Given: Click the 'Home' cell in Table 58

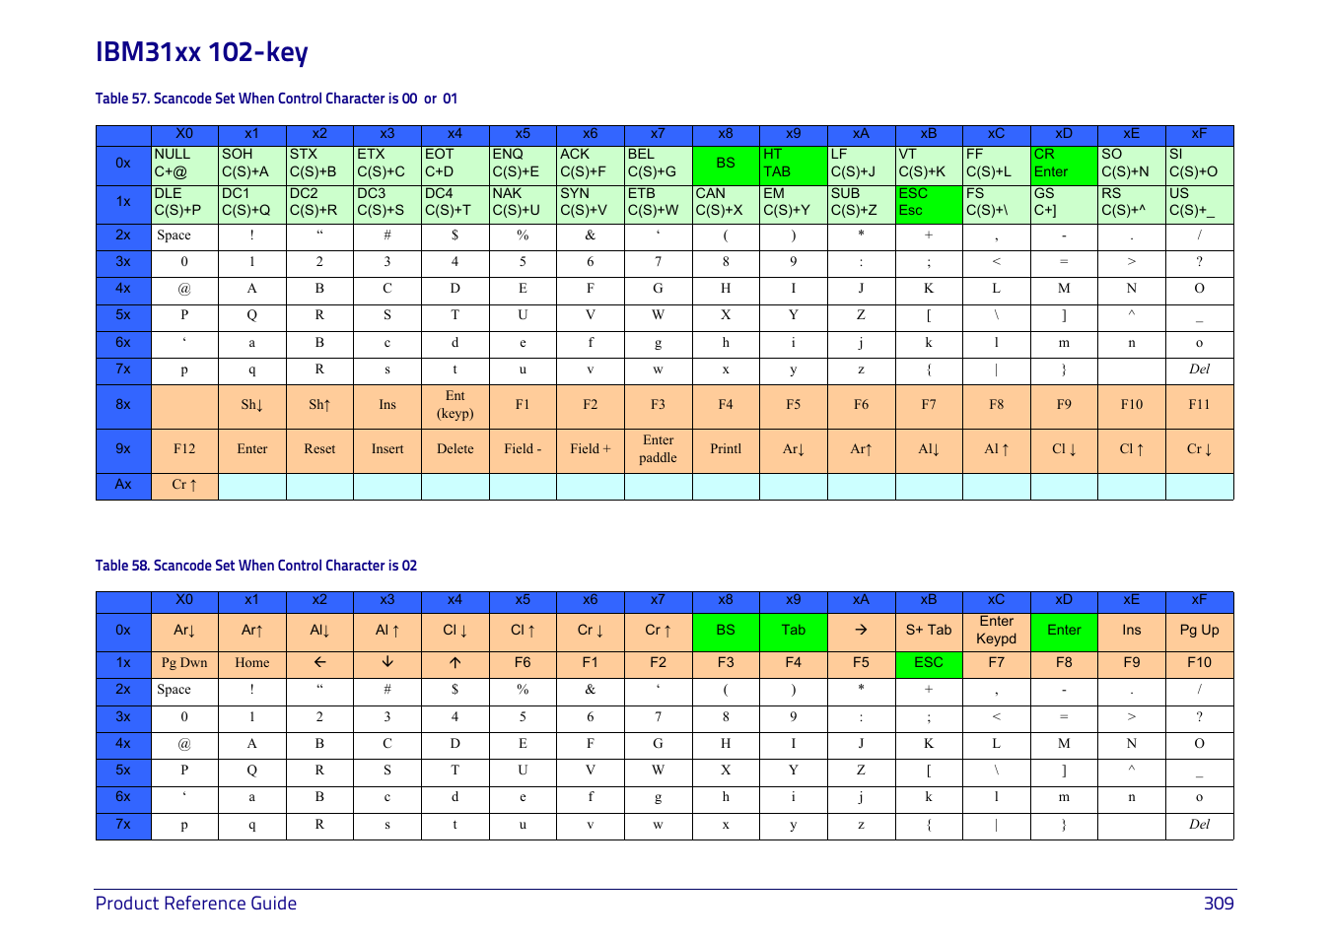Looking at the screenshot, I should (252, 663).
